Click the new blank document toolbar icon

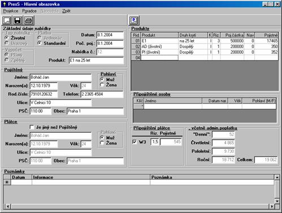tap(7, 20)
